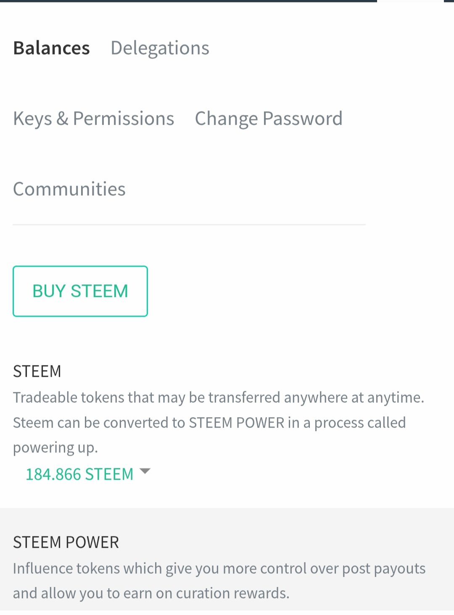Click the short dark bar at top right

coord(449,1)
